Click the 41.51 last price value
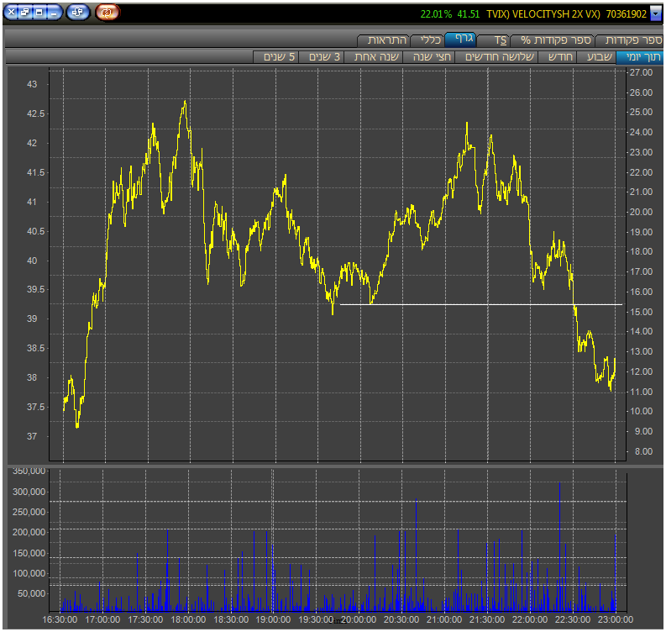The width and height of the screenshot is (666, 632). pos(468,14)
